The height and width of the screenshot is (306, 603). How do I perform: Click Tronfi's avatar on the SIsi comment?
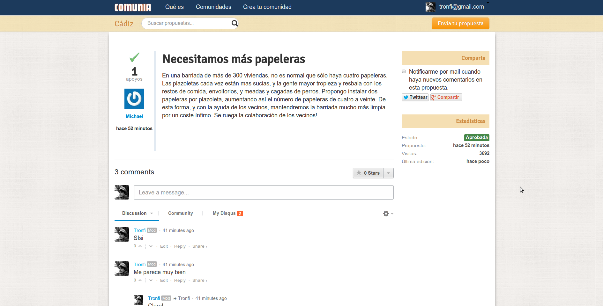[x=122, y=234]
